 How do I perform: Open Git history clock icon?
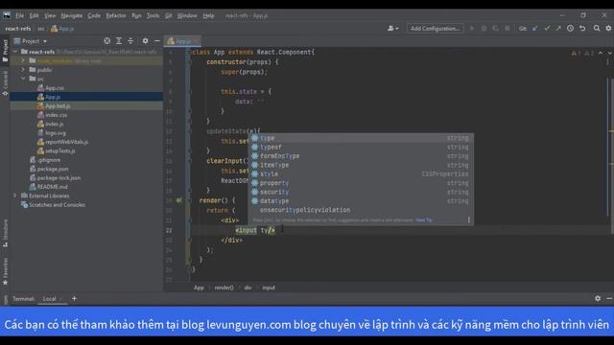pyautogui.click(x=570, y=29)
